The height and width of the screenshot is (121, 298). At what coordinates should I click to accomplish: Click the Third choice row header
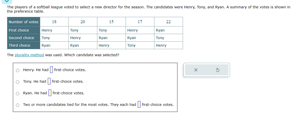point(24,45)
